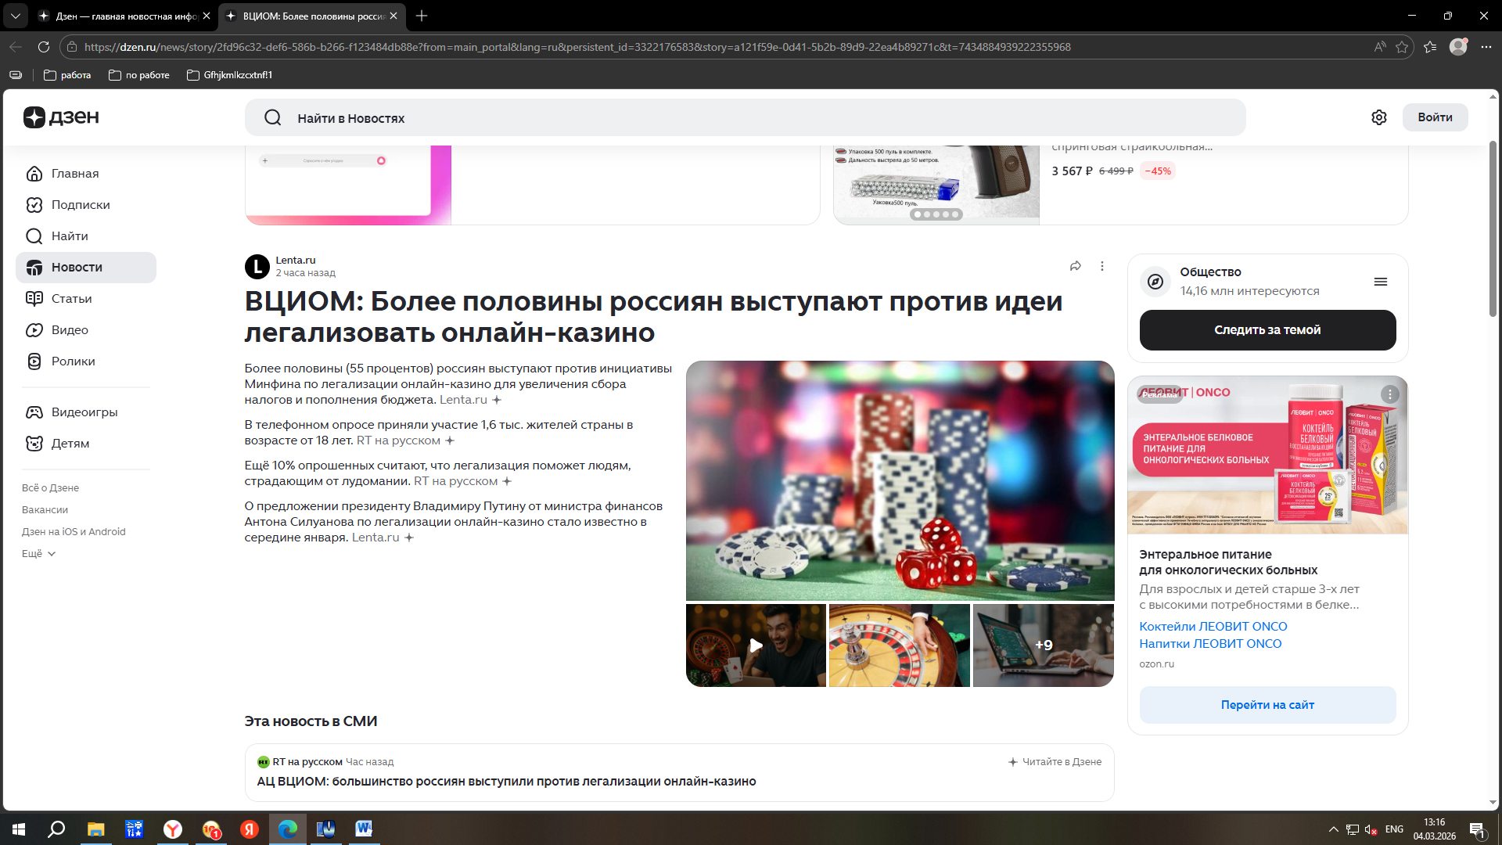Go to Главная in the sidebar
Viewport: 1502px width, 845px height.
pyautogui.click(x=86, y=174)
